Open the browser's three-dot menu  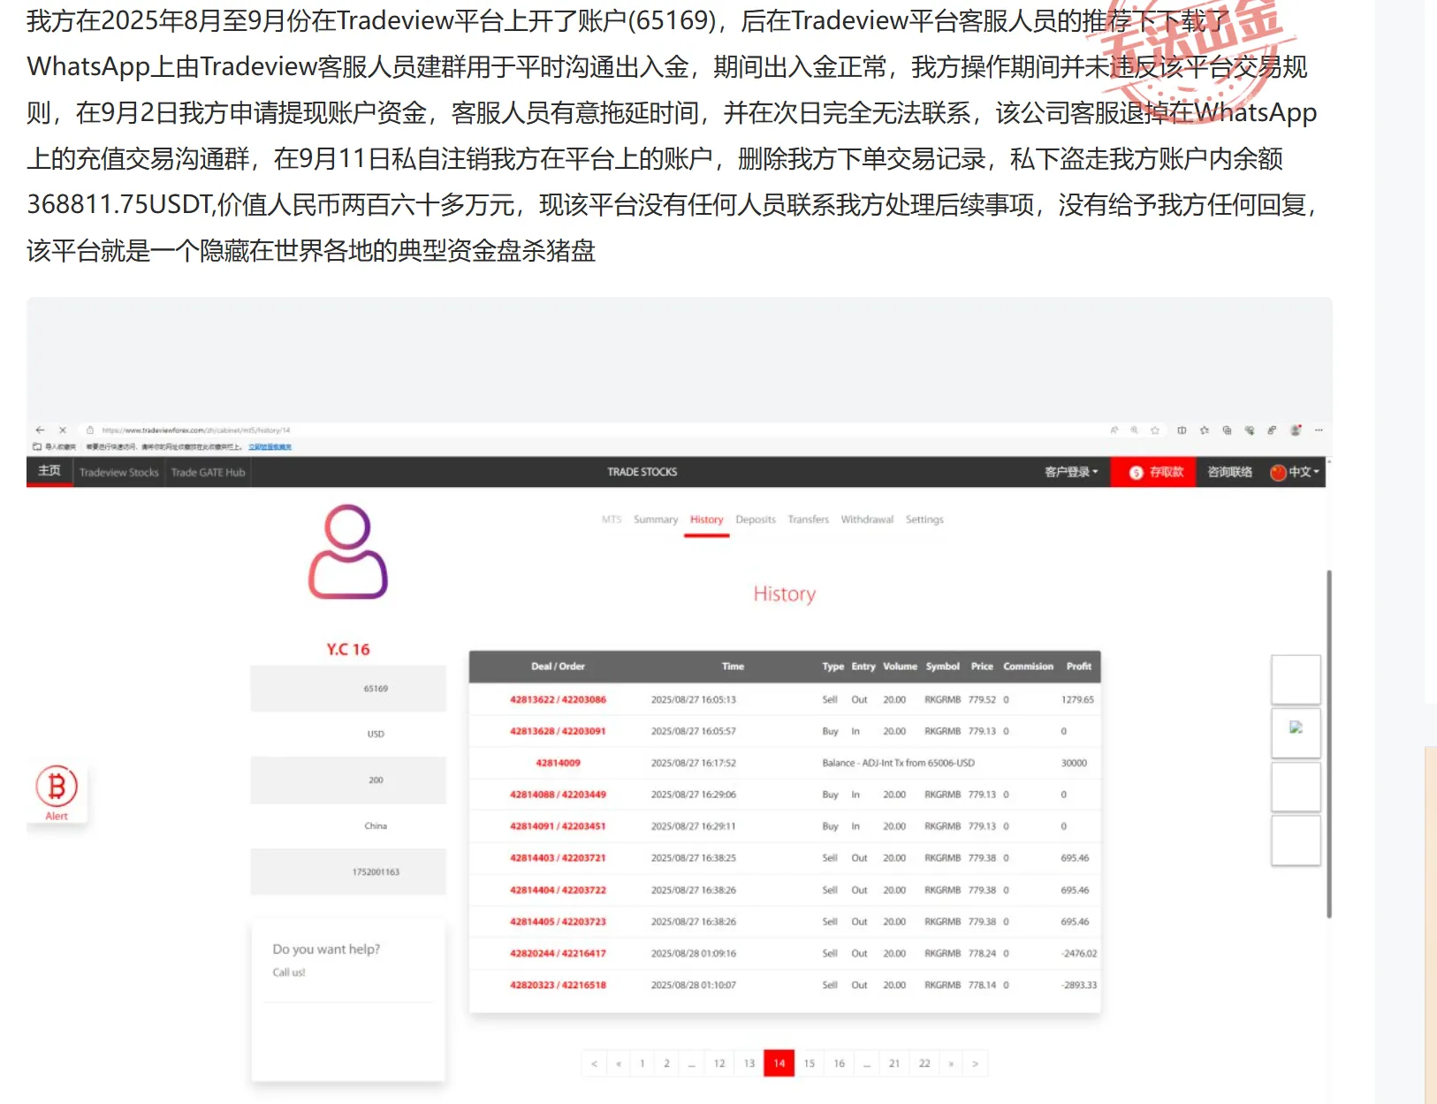coord(1319,430)
